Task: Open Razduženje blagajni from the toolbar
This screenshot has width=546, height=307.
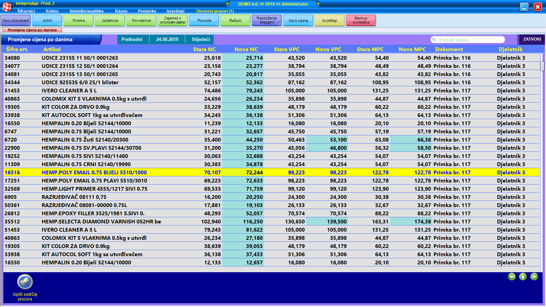Action: coord(267,20)
